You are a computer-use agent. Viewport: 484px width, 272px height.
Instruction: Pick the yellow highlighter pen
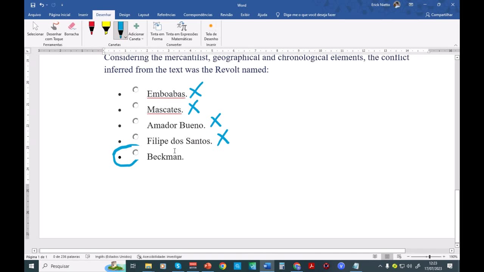pyautogui.click(x=106, y=29)
